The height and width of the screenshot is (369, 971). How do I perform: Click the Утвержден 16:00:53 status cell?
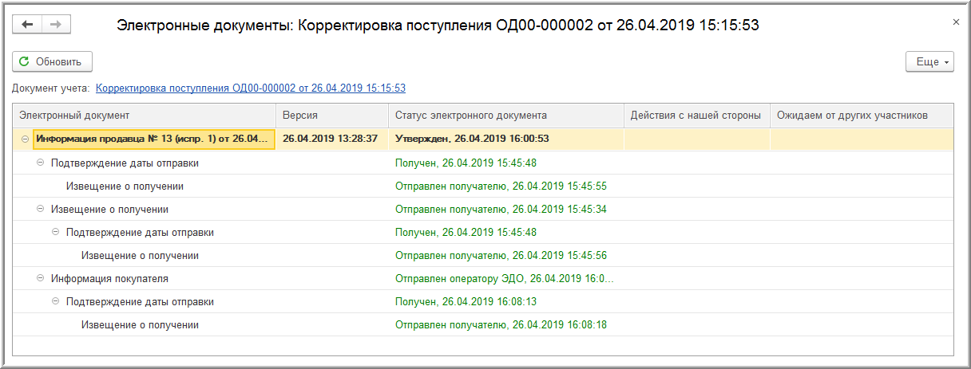point(473,139)
